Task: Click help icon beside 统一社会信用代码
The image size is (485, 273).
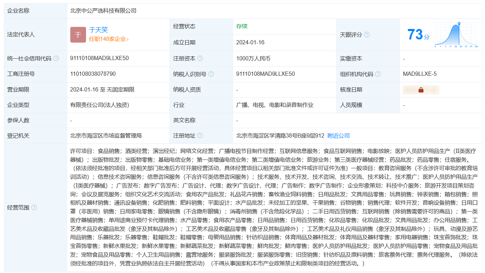Action: pos(56,59)
